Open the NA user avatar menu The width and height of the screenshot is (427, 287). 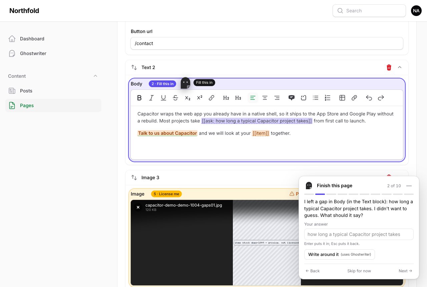[416, 11]
